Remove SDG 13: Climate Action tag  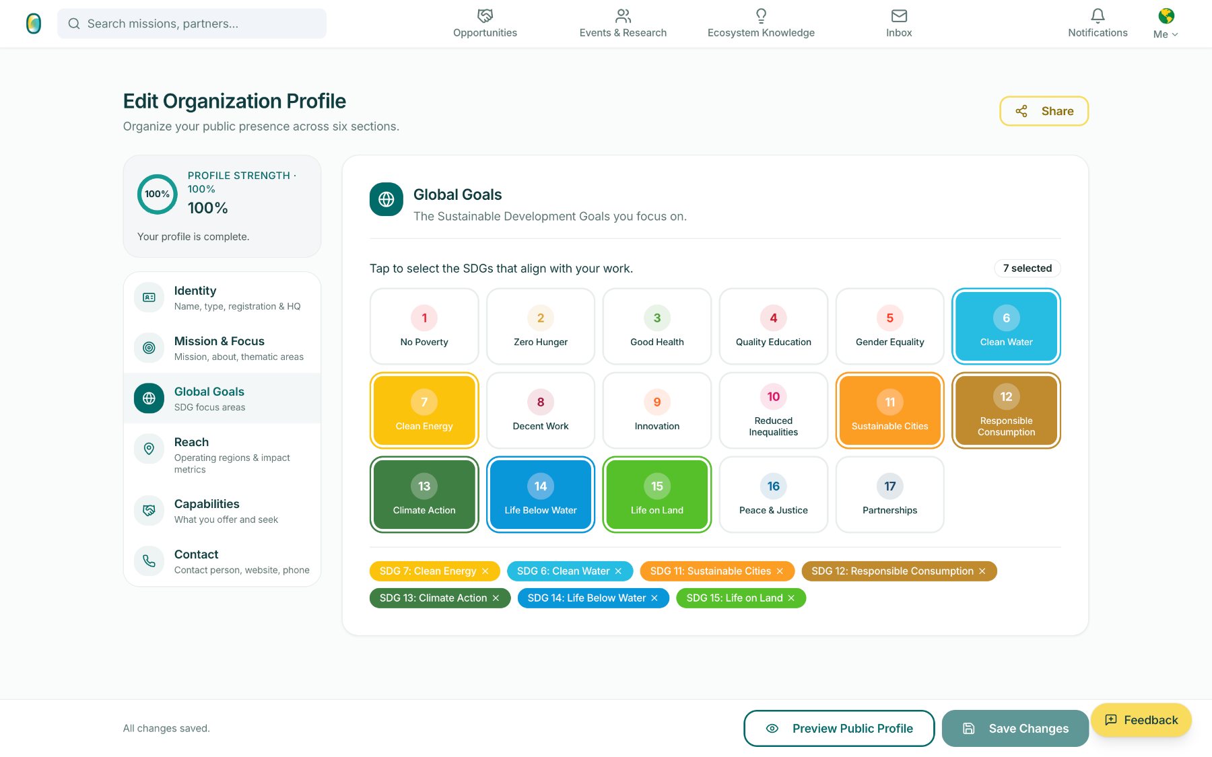(x=496, y=598)
